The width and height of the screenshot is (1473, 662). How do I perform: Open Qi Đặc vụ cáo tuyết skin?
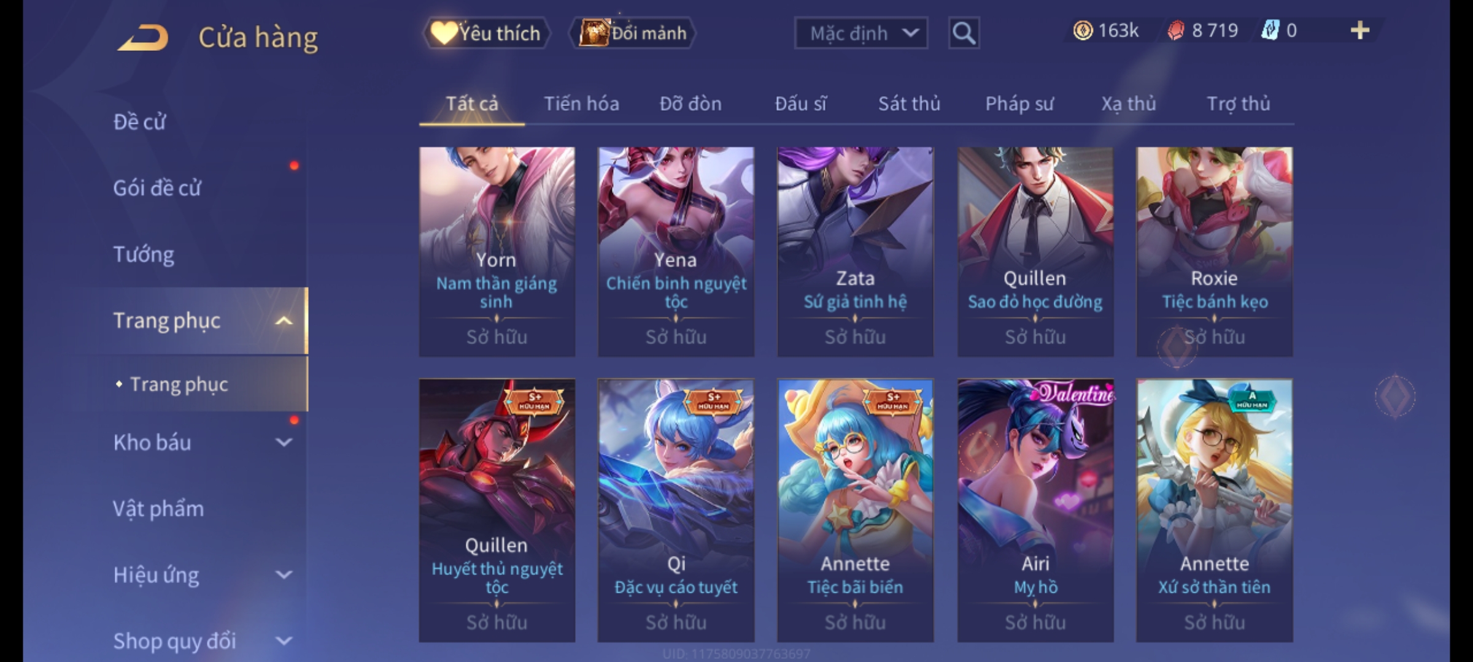coord(676,510)
